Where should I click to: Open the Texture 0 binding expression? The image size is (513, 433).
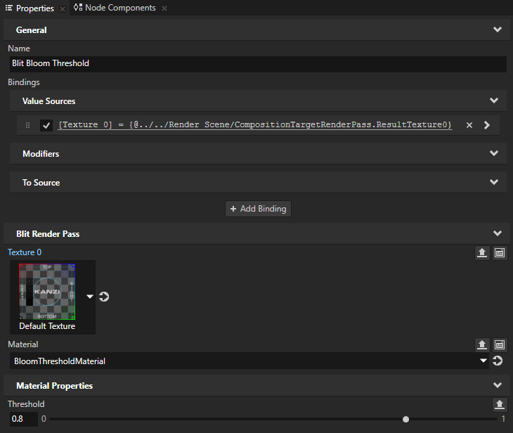[x=255, y=124]
